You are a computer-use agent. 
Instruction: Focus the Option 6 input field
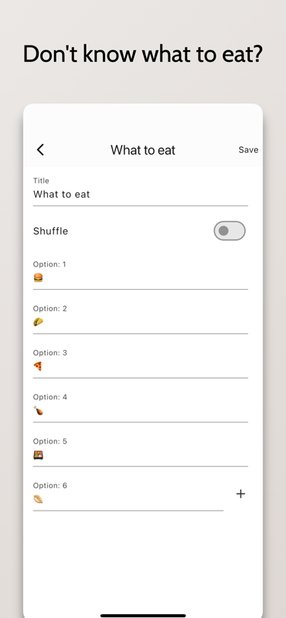(x=128, y=496)
